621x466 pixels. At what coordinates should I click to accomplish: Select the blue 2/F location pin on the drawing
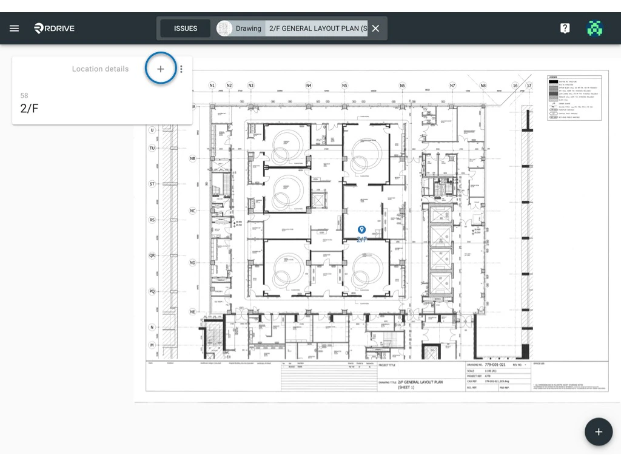point(362,230)
